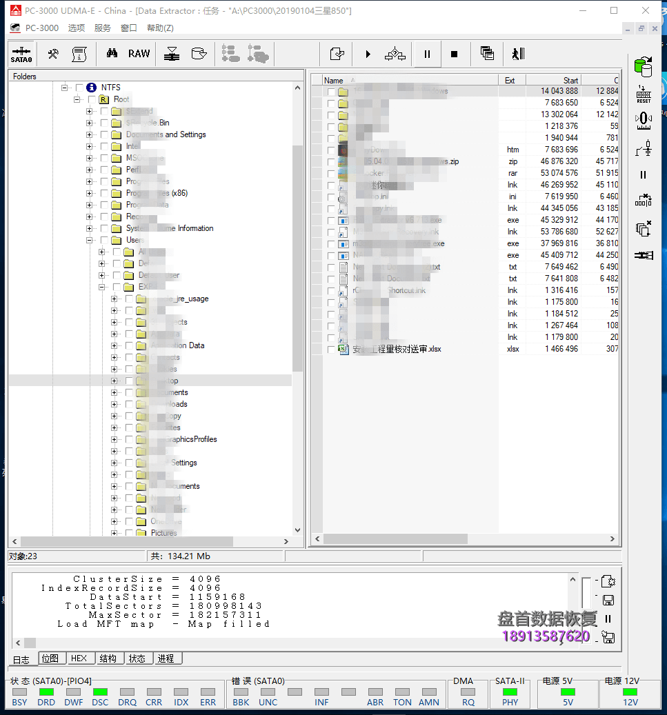Click the pause log icon beside the log panel
This screenshot has width=667, height=715.
[608, 618]
